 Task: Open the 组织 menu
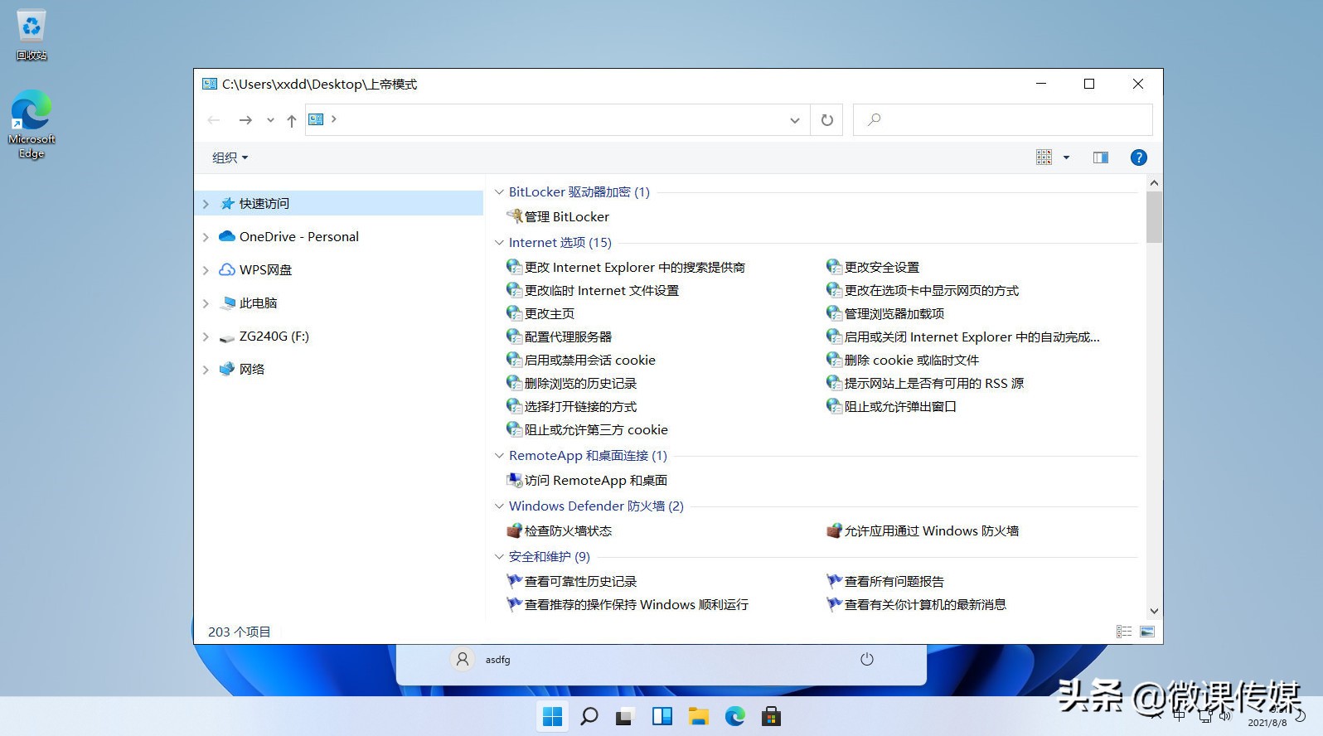[230, 157]
